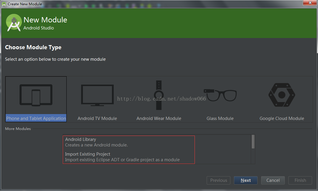The width and height of the screenshot is (318, 191).
Task: Close the Create New Module dialog
Action: point(310,3)
